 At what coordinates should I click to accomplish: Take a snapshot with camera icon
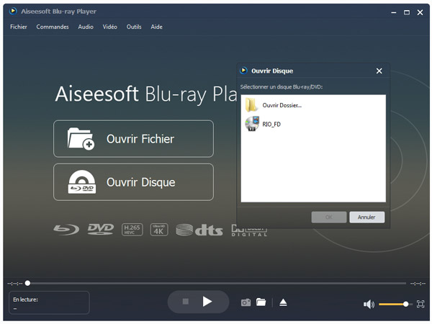246,302
